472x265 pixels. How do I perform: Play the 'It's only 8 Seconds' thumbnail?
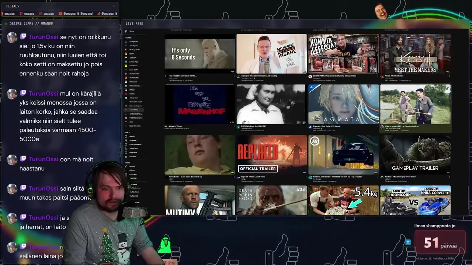click(x=199, y=53)
